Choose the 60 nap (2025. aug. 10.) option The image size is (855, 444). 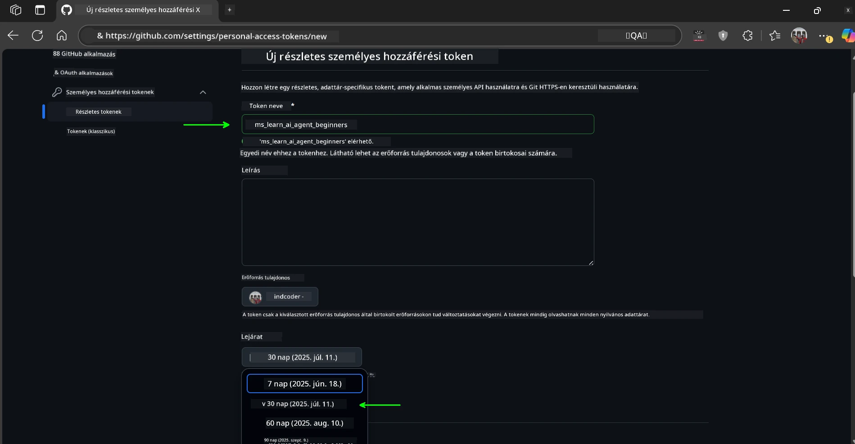coord(305,423)
